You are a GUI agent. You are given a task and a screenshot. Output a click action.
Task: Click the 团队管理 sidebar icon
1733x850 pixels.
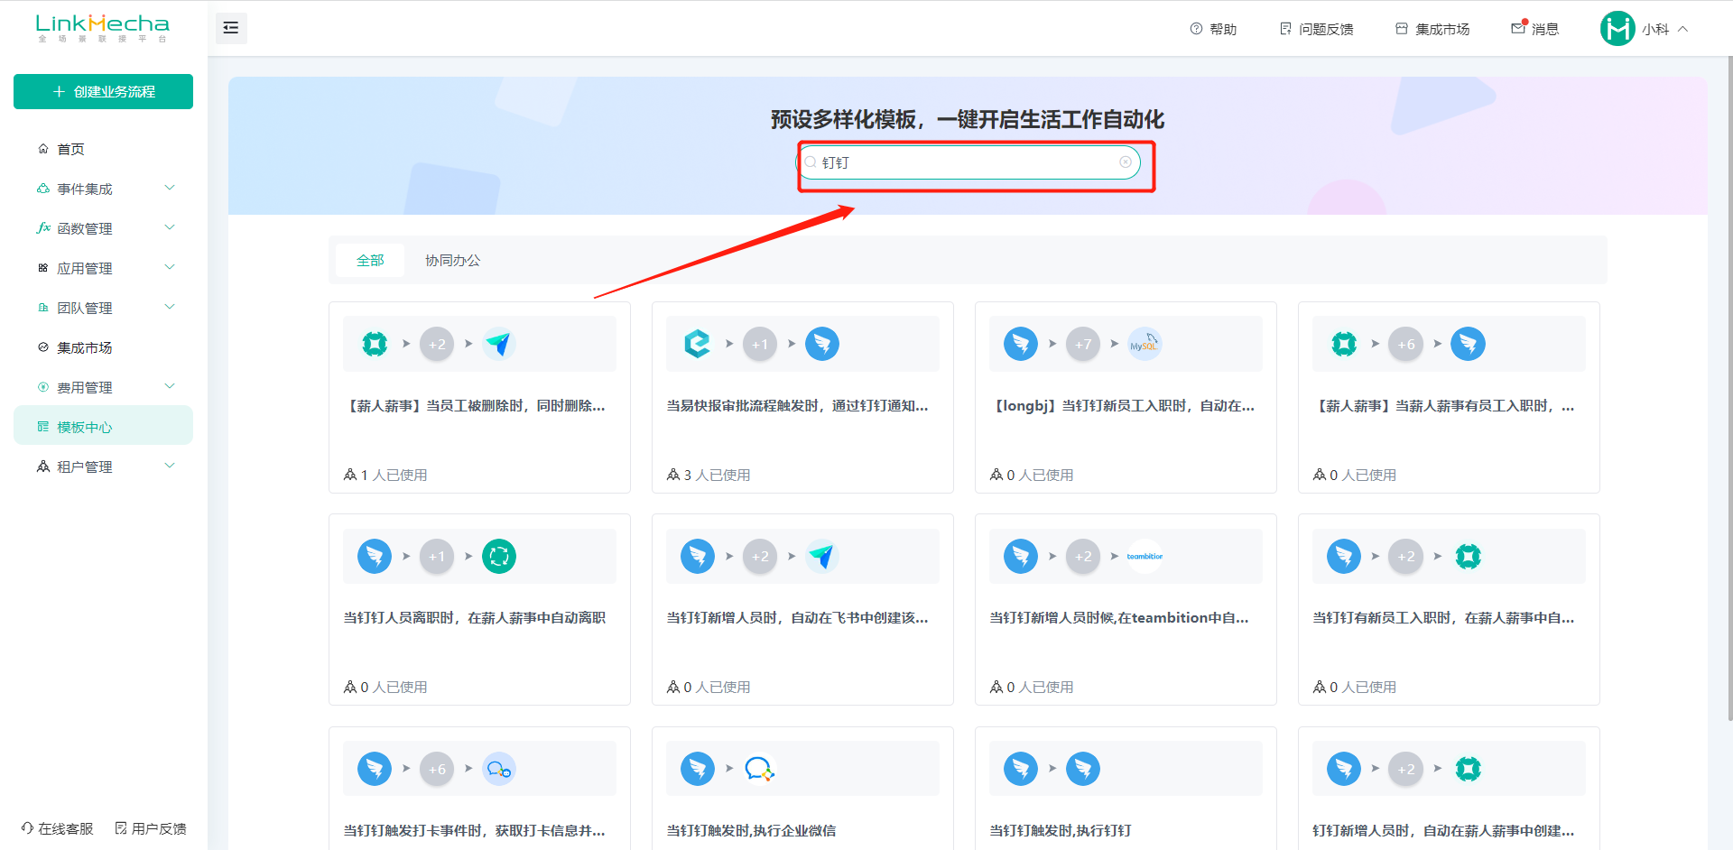(x=42, y=308)
